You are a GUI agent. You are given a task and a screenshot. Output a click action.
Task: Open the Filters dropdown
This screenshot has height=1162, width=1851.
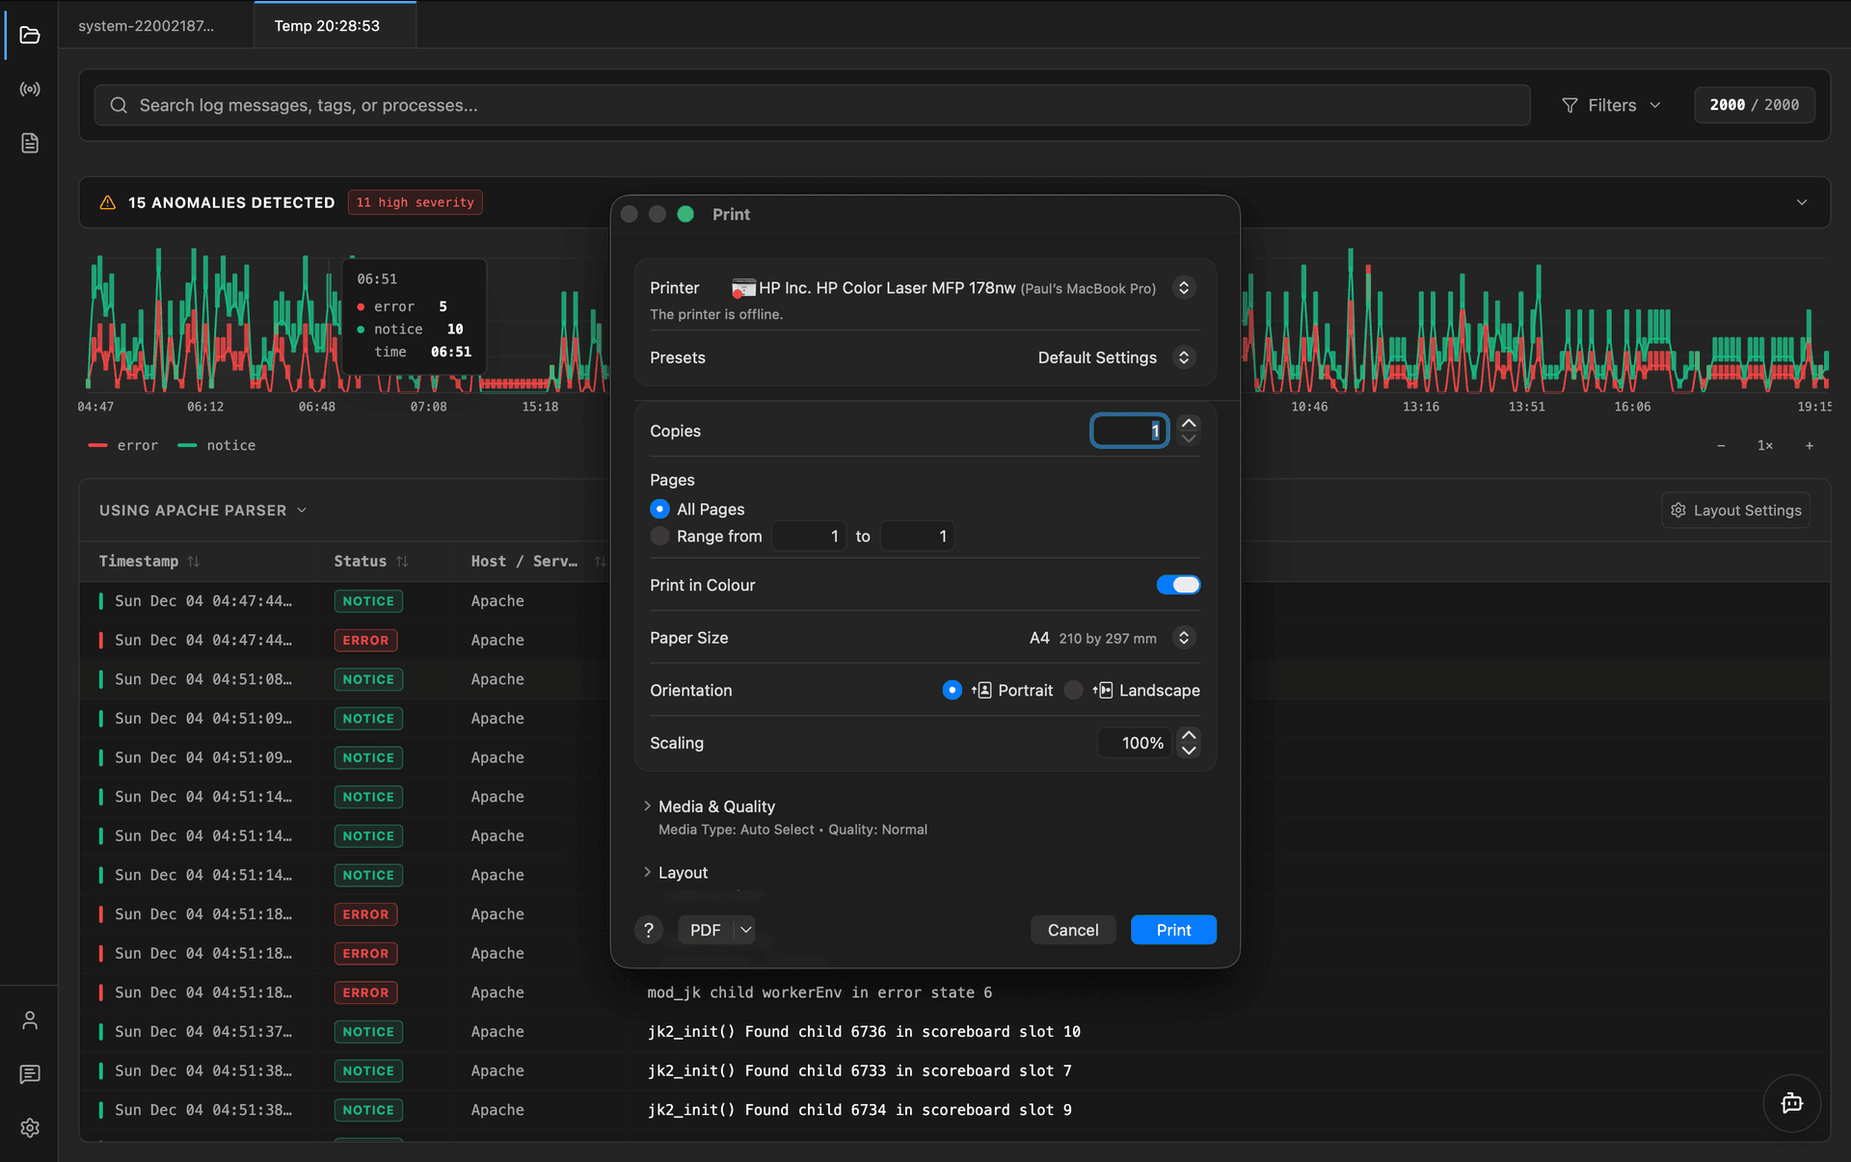point(1611,105)
